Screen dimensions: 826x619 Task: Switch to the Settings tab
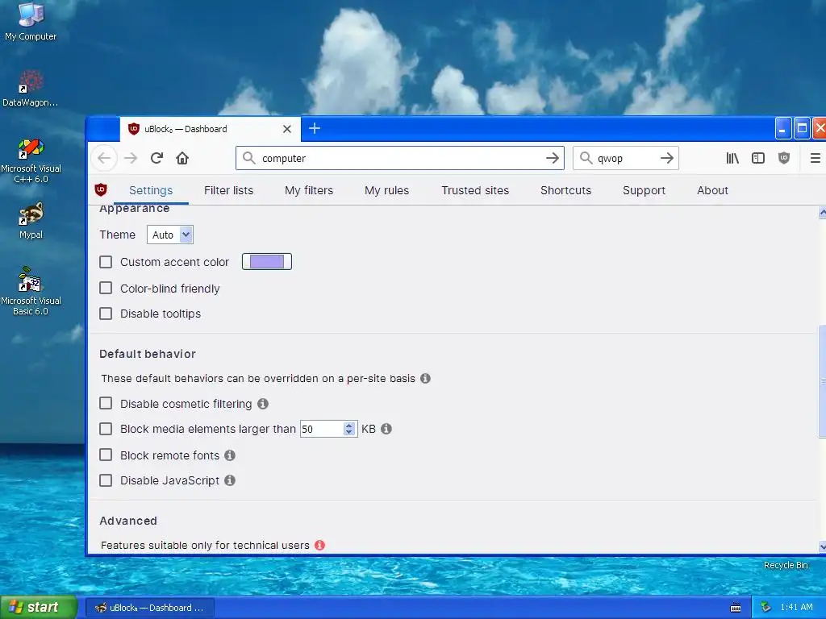point(151,190)
